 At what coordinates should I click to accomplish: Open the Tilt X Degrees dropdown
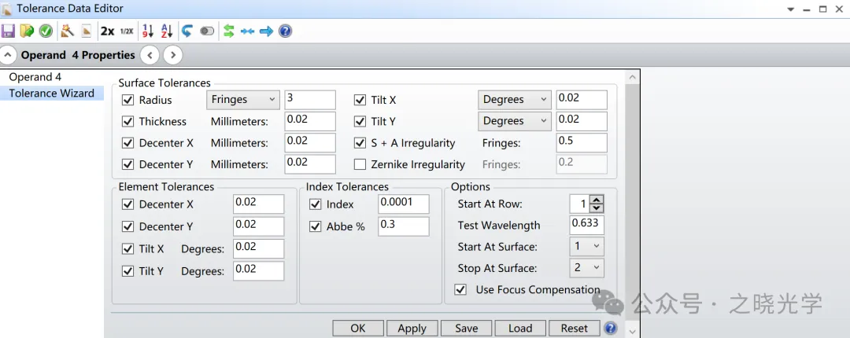point(514,100)
